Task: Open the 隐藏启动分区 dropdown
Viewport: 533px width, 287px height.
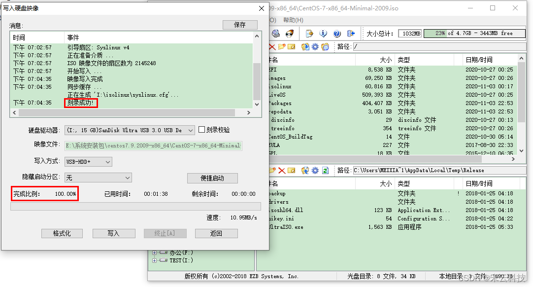Action: [x=98, y=178]
